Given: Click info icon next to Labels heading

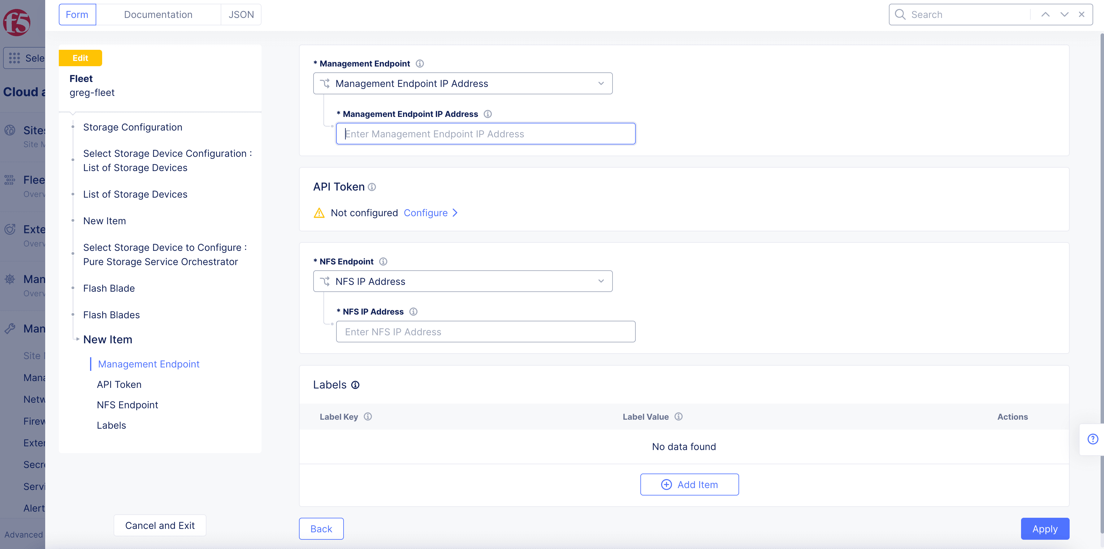Looking at the screenshot, I should [355, 385].
